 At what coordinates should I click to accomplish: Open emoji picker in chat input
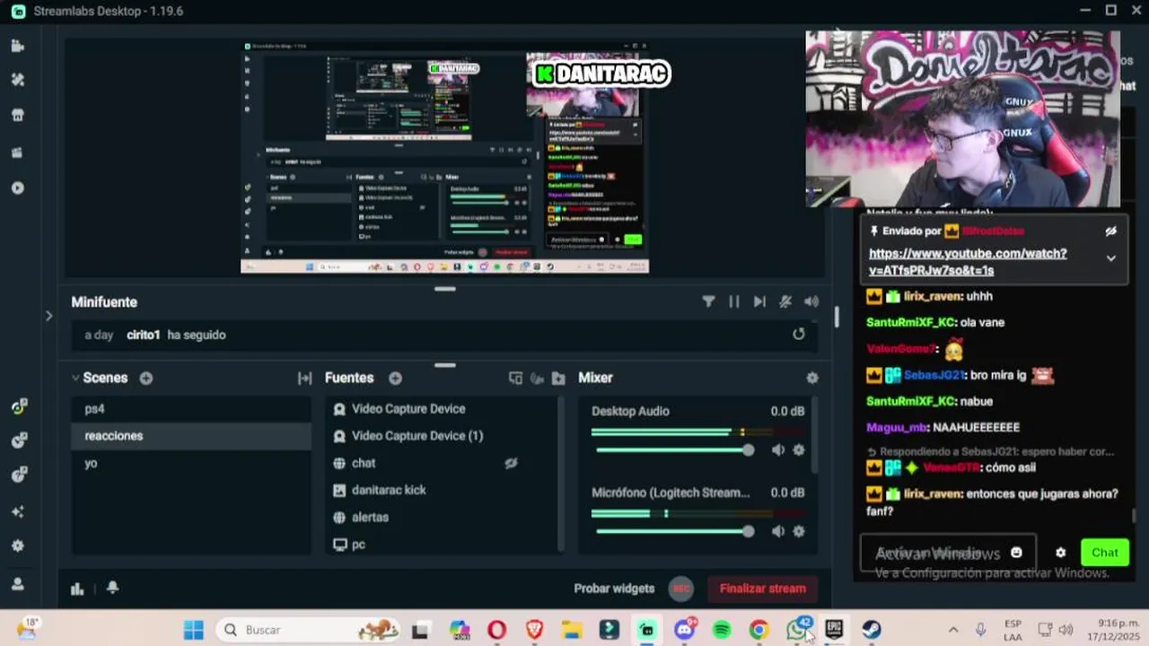point(1016,553)
